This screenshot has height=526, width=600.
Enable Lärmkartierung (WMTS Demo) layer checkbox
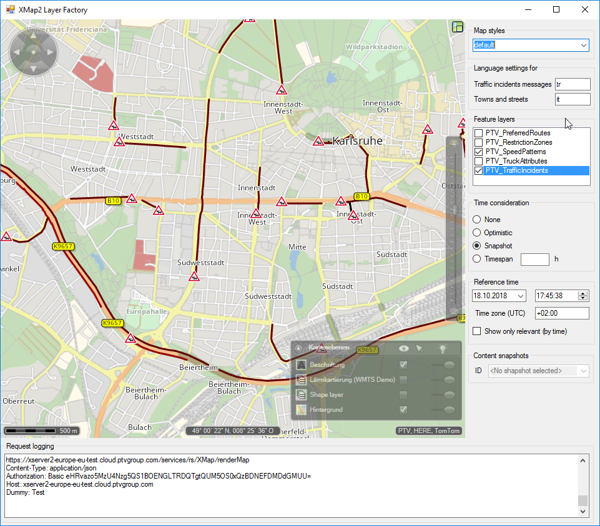click(403, 379)
